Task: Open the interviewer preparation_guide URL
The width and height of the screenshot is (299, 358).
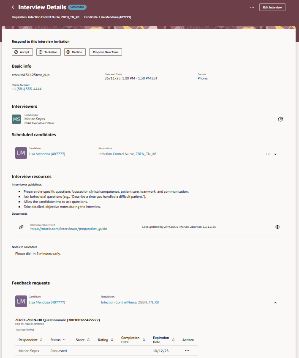Action: click(x=69, y=229)
